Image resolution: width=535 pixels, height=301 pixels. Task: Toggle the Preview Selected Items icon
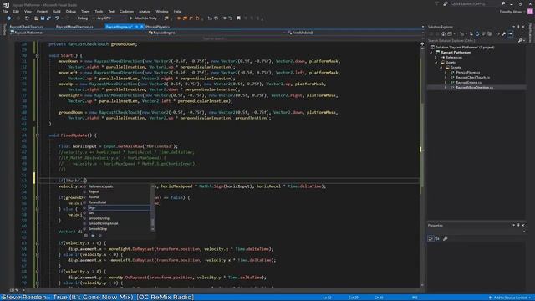[x=511, y=33]
